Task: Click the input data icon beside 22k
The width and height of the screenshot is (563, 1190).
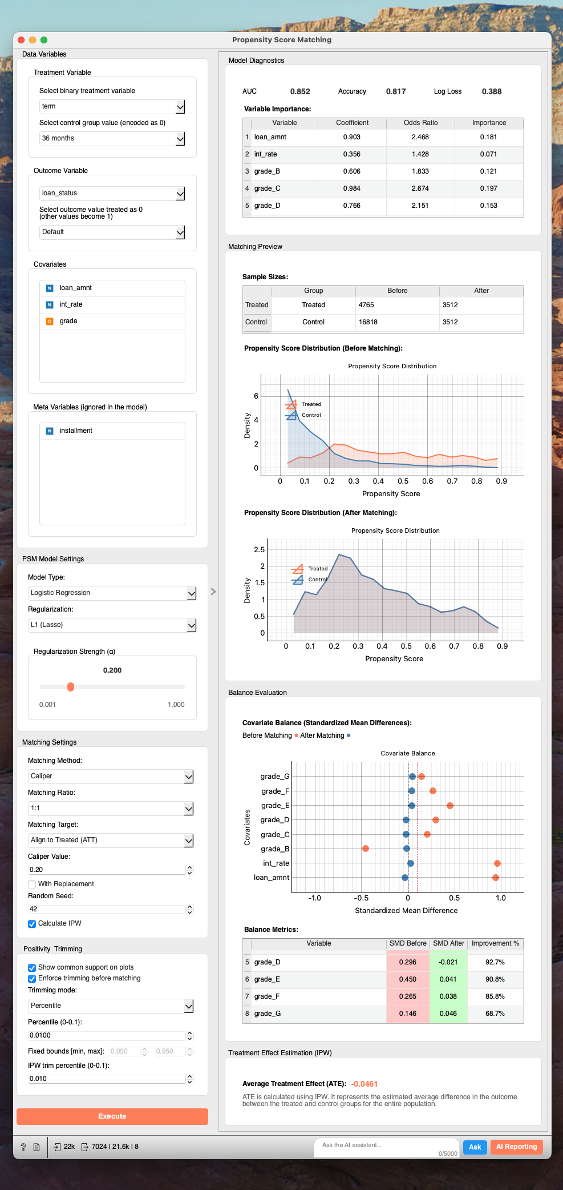Action: (x=57, y=1147)
